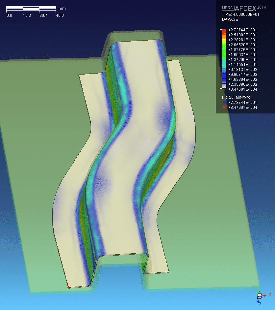
Task: Click the green Y axis arrow in the orientation triad
Action: 259,292
